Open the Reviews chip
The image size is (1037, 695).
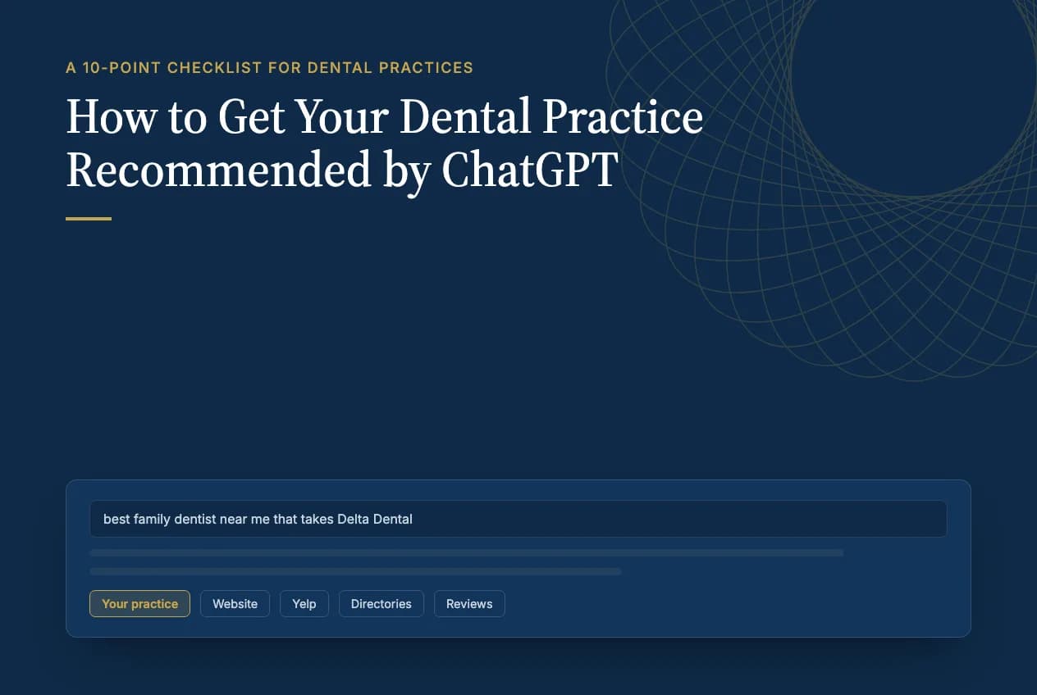click(469, 604)
